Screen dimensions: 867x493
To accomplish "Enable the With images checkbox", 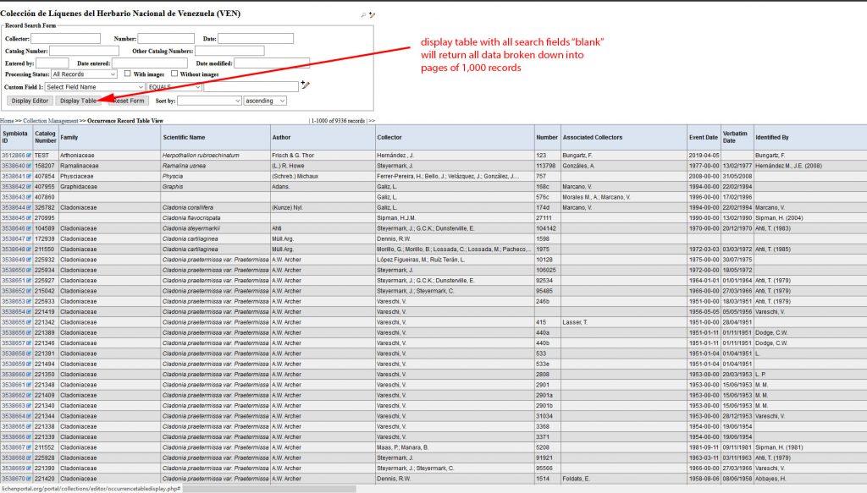I will click(128, 74).
